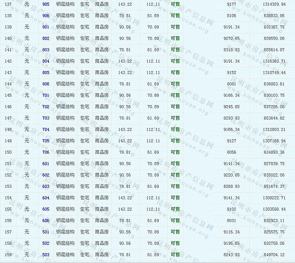Open unit 705 link
The image size is (295, 263).
coord(45,141)
